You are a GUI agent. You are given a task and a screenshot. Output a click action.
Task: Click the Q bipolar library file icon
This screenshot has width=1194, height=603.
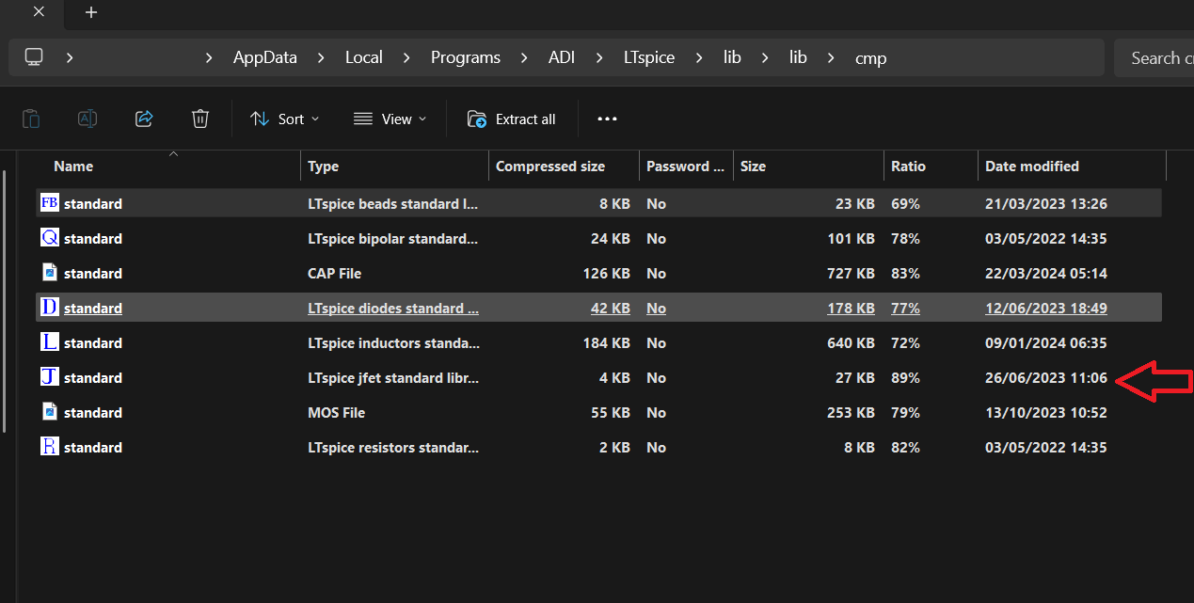click(50, 238)
